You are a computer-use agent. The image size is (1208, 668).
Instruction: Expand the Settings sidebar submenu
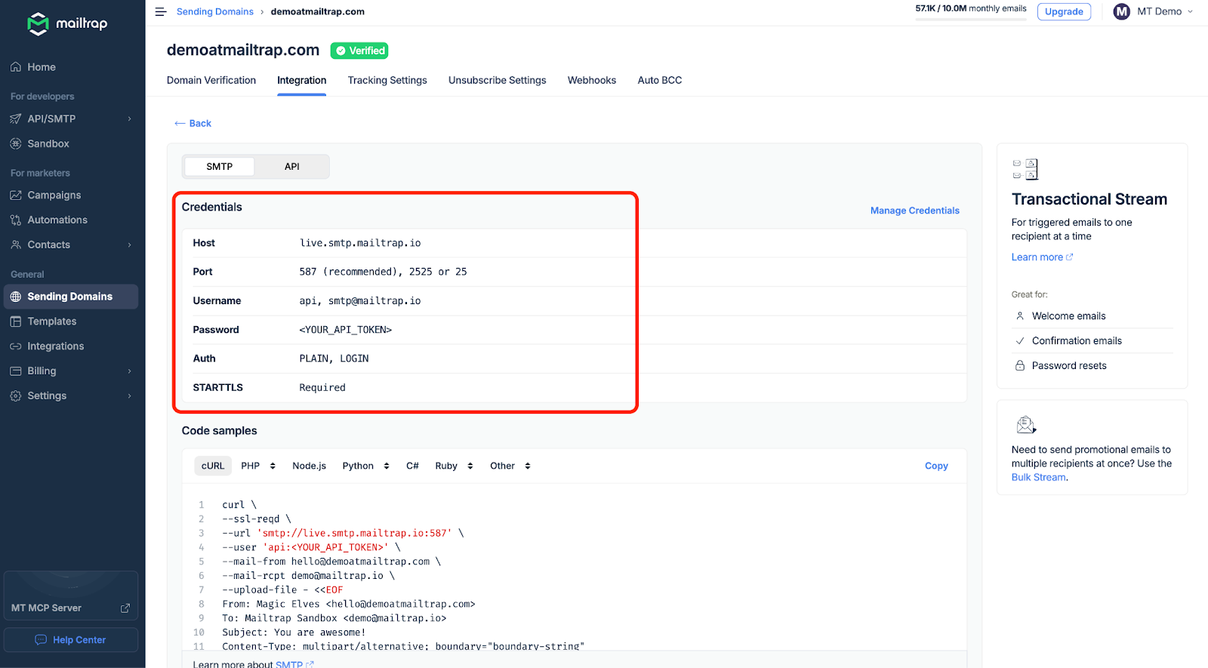130,396
